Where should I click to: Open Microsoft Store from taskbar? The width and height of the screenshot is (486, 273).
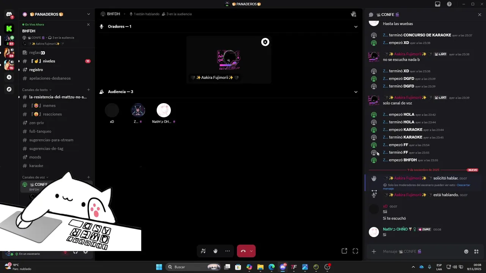click(238, 267)
